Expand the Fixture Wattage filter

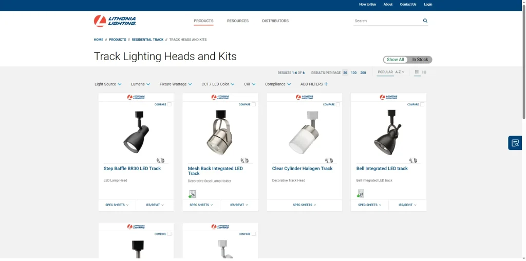click(176, 84)
